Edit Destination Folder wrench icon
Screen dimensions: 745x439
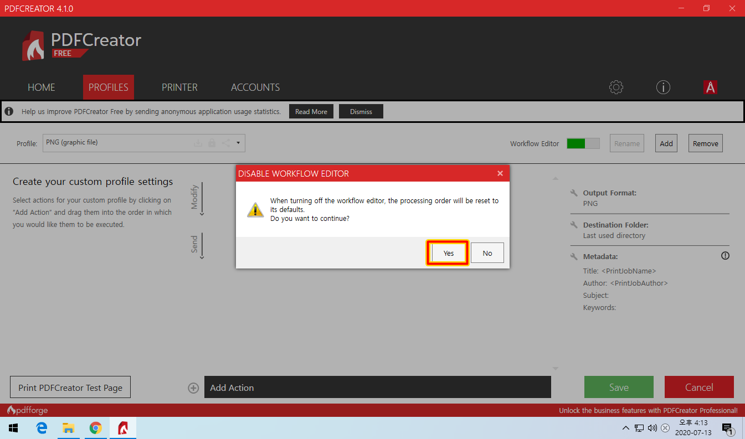574,225
